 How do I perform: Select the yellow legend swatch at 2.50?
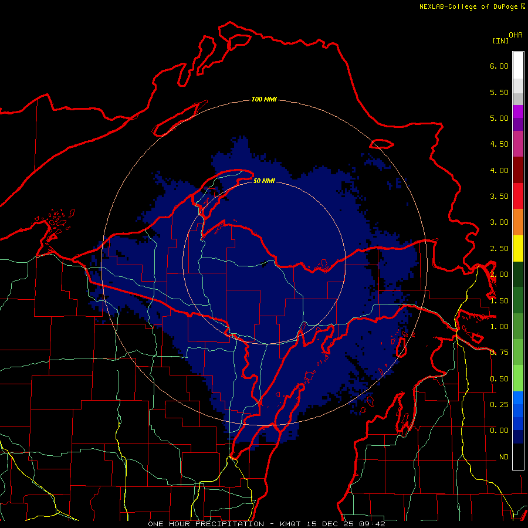[x=518, y=248]
